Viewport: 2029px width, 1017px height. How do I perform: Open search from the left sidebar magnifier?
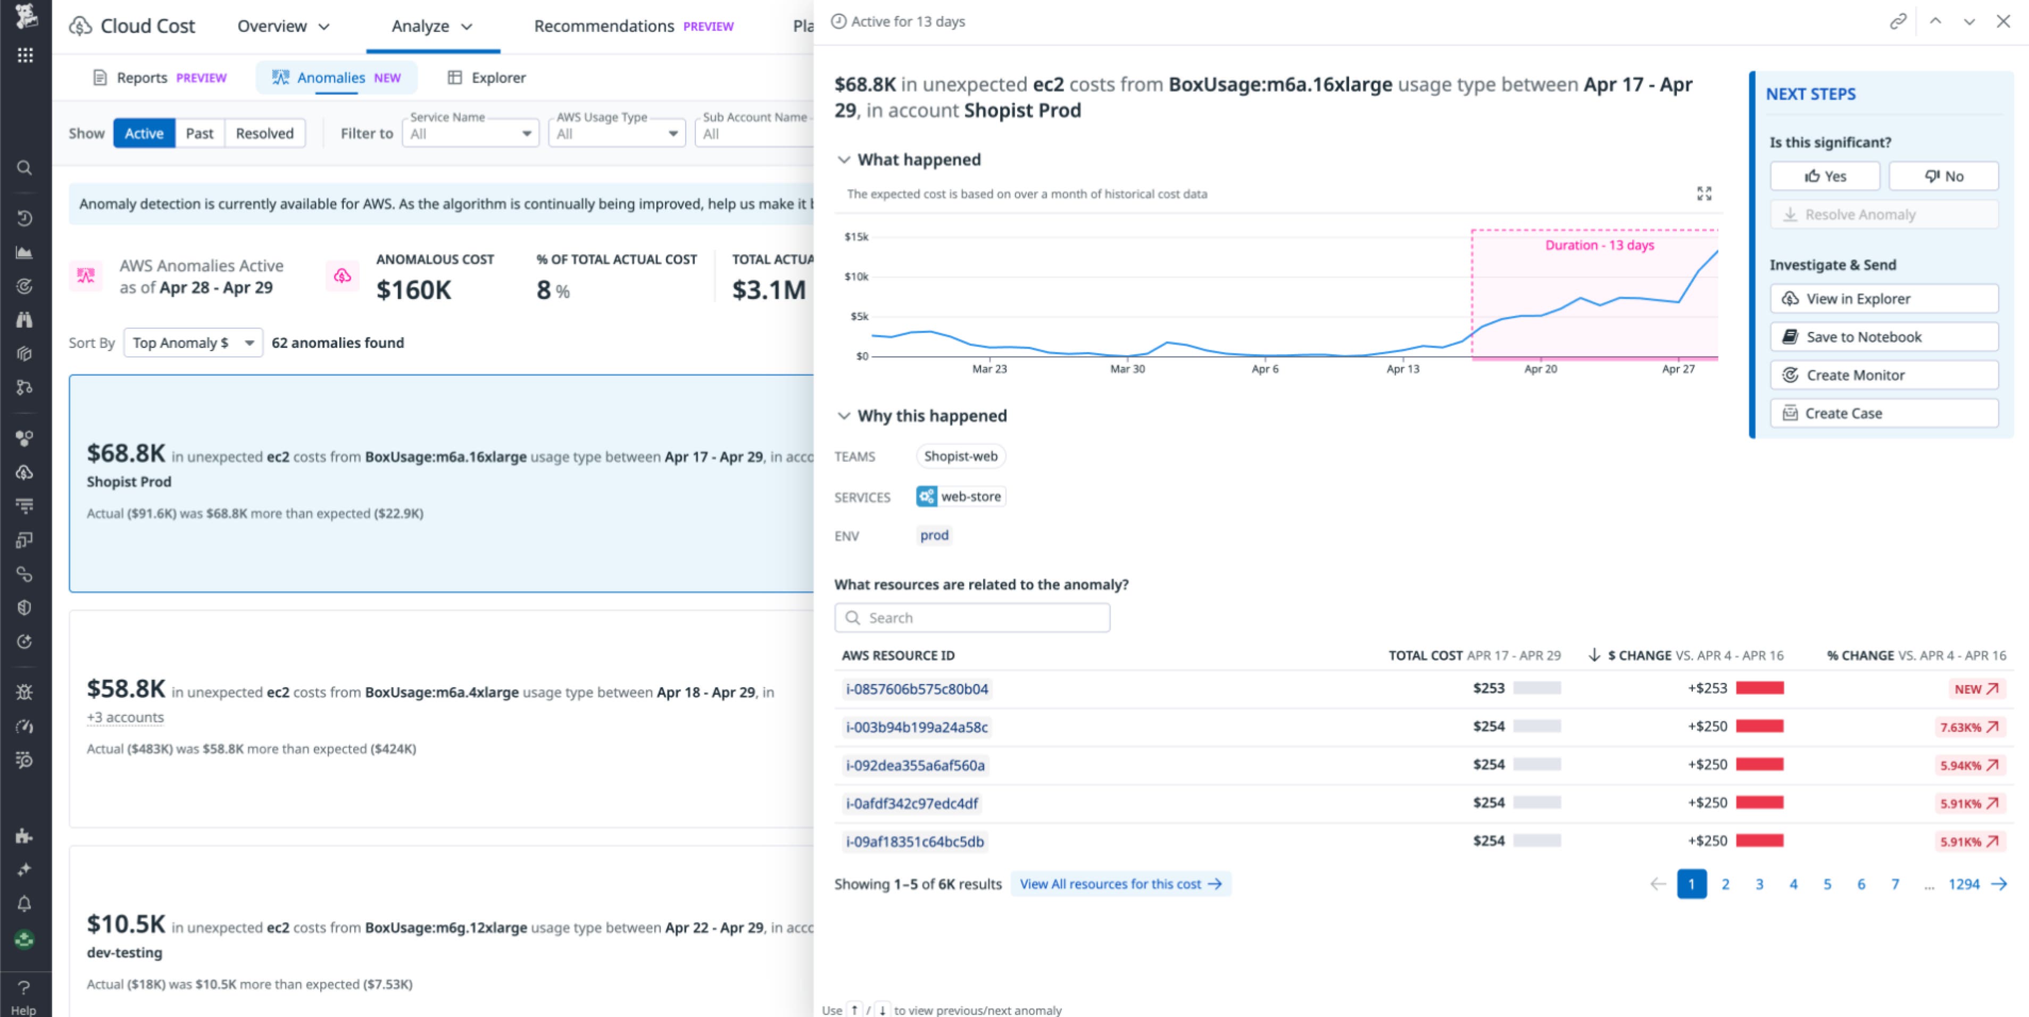(x=24, y=168)
